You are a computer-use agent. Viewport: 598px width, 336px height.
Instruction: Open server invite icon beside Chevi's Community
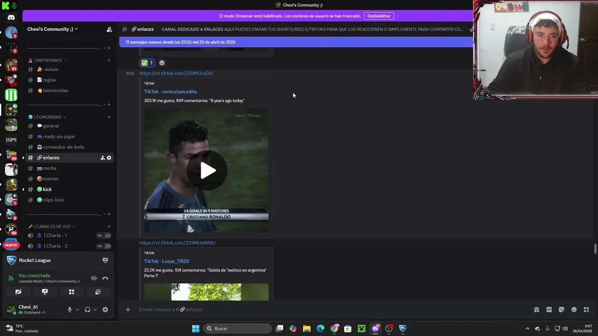[109, 29]
